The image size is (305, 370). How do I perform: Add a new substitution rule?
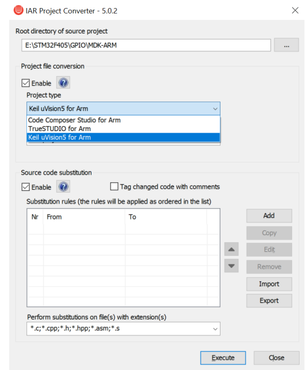269,216
